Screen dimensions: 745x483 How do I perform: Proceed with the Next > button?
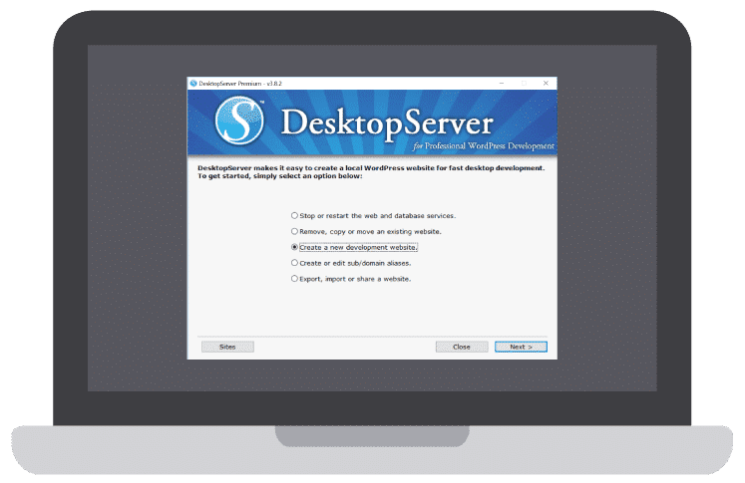[521, 347]
